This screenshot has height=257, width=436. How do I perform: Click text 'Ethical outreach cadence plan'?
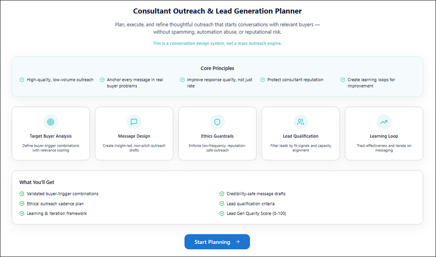[55, 204]
